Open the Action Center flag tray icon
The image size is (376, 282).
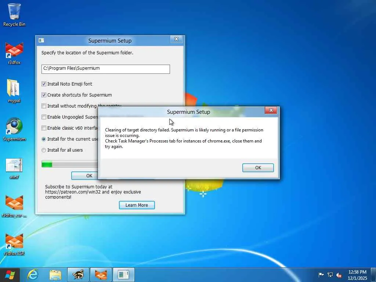click(x=321, y=275)
